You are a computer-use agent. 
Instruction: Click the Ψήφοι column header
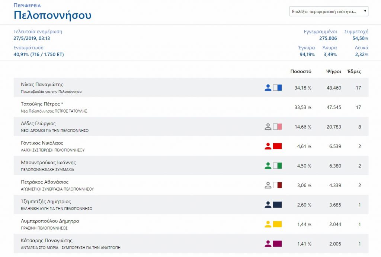point(333,72)
